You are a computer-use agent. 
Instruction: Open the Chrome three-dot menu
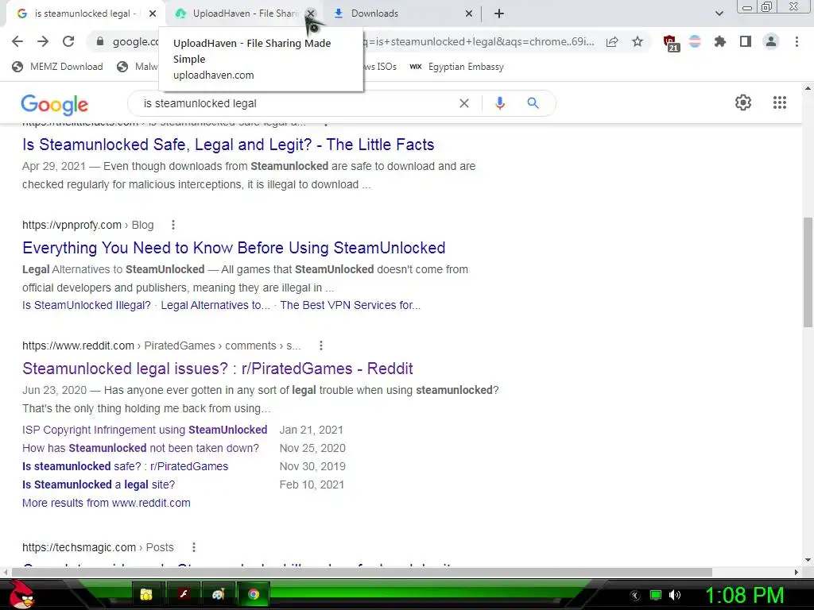[x=797, y=41]
